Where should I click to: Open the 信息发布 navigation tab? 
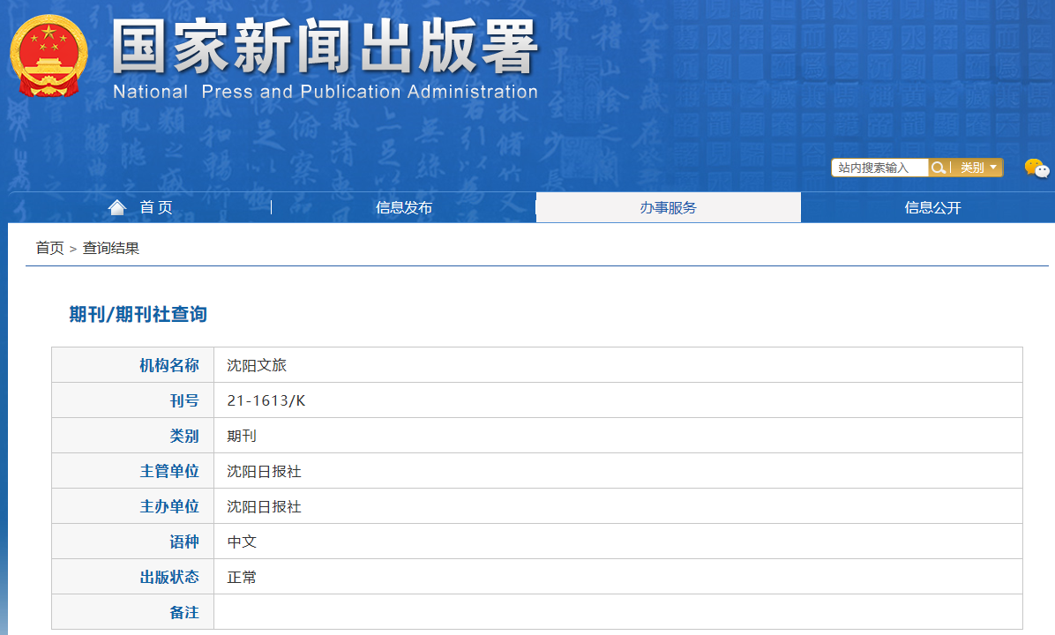pyautogui.click(x=404, y=207)
